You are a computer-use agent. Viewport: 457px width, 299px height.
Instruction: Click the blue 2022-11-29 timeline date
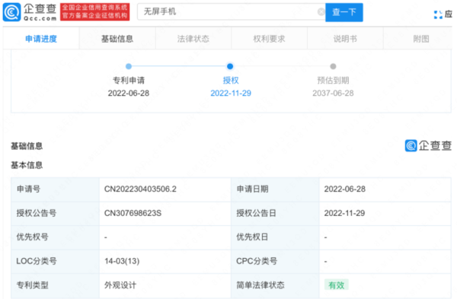tap(231, 93)
